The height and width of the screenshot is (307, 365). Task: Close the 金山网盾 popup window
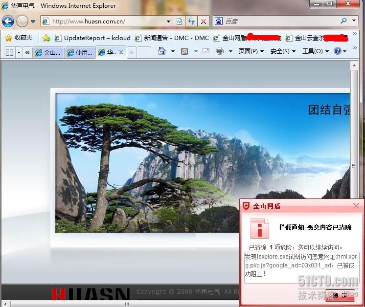tap(356, 206)
